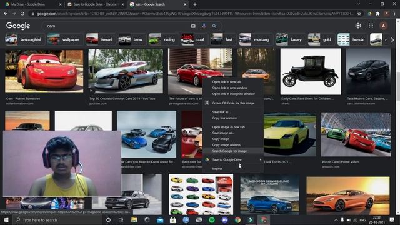Open the Chrome three-dot menu
This screenshot has width=400, height=225.
point(394,14)
